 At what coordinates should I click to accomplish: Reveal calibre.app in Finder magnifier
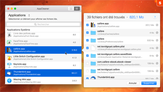[x=157, y=25]
